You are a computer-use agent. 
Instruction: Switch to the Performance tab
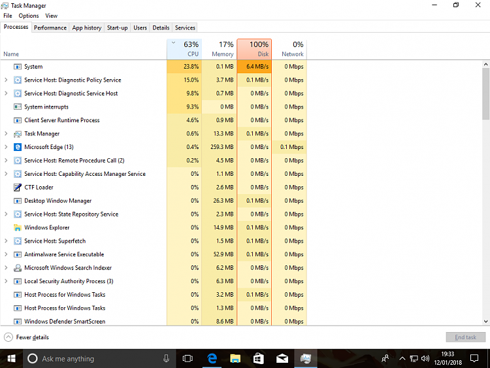50,27
